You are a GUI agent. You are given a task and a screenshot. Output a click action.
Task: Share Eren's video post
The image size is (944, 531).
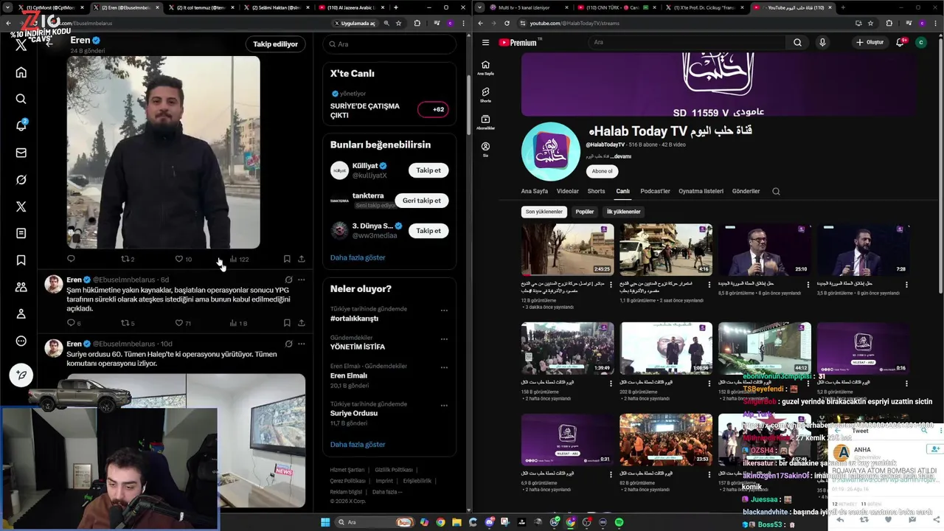click(302, 259)
